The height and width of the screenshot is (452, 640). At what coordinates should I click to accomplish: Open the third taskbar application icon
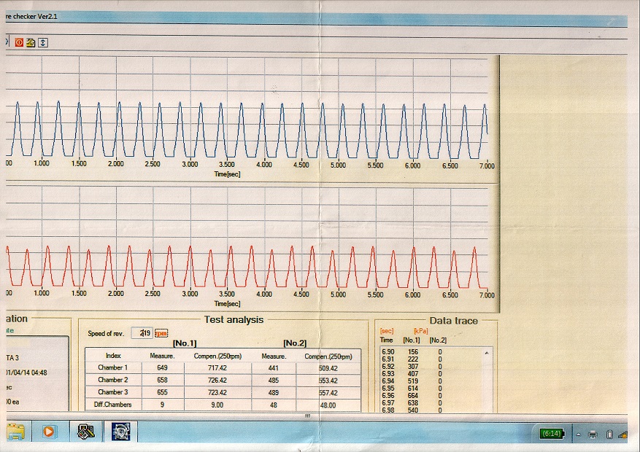pos(86,432)
